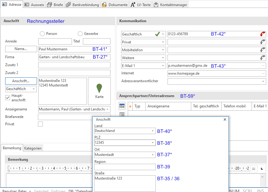Screen dimensions: 268x192
Task: Click the Briefe letters icon
Action: coord(49,5)
